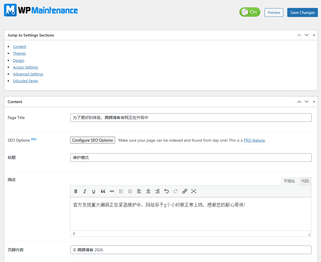
Task: Turn off the maintenance mode switch
Action: point(250,12)
